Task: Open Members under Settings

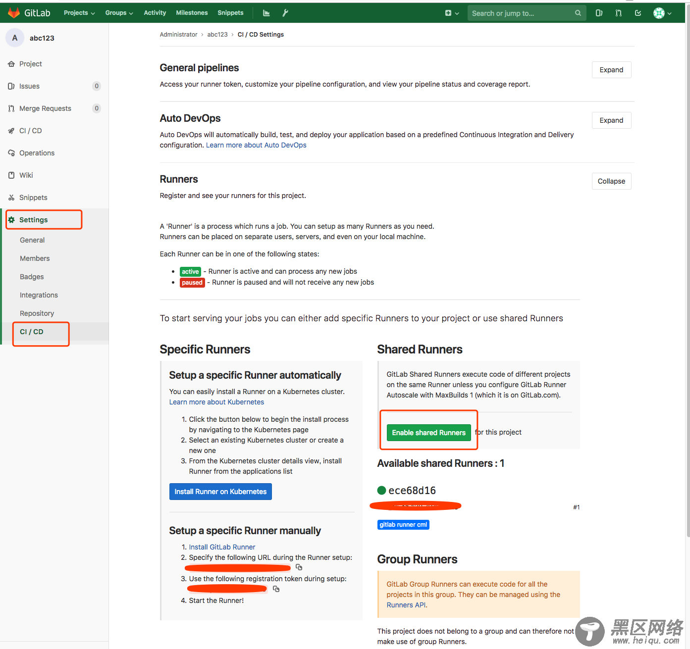Action: tap(35, 258)
